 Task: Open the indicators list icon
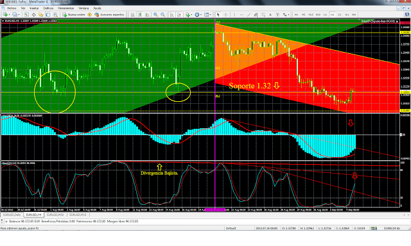(x=188, y=15)
